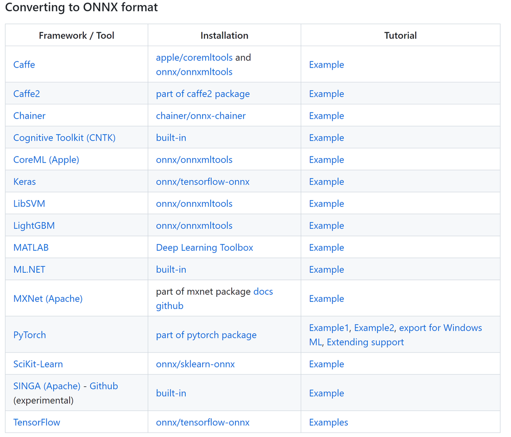Open onnx/tensorflow-onnx in the Keras row
Screen dimensions: 511x437
[203, 182]
